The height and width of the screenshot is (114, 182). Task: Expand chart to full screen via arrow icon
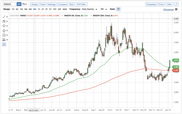click(176, 4)
